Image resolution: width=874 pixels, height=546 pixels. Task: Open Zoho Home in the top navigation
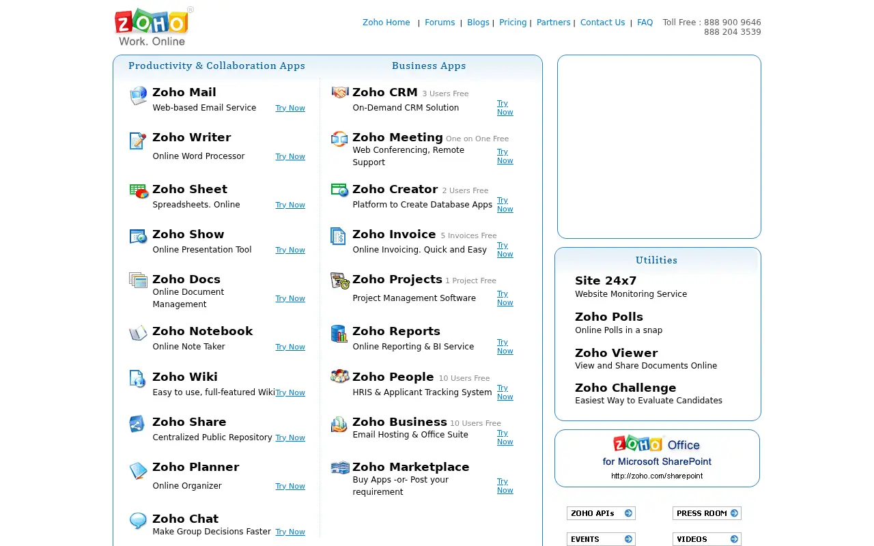[x=386, y=23]
